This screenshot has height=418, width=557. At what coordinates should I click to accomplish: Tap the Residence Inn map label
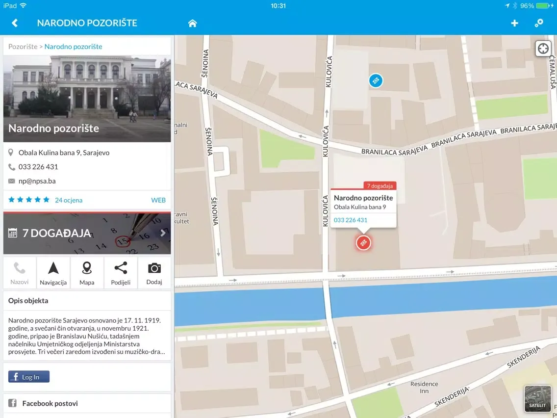pos(424,388)
